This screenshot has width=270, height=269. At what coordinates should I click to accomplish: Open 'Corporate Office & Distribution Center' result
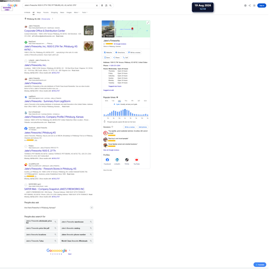45,31
